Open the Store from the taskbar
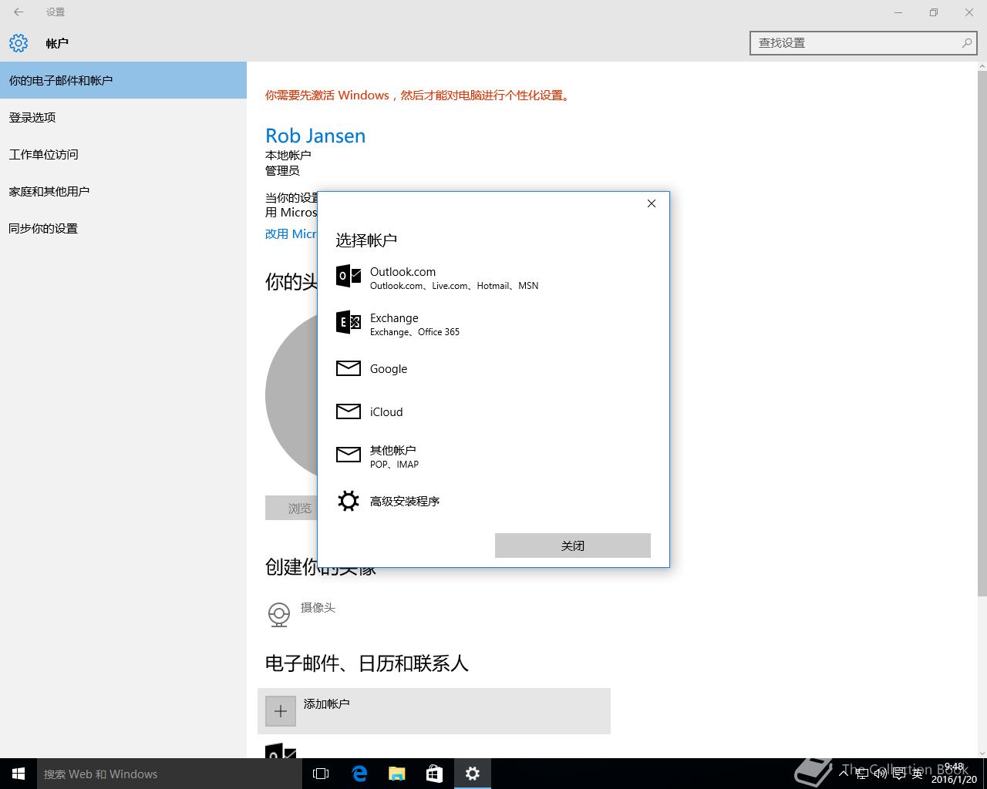Image resolution: width=987 pixels, height=789 pixels. click(x=435, y=774)
